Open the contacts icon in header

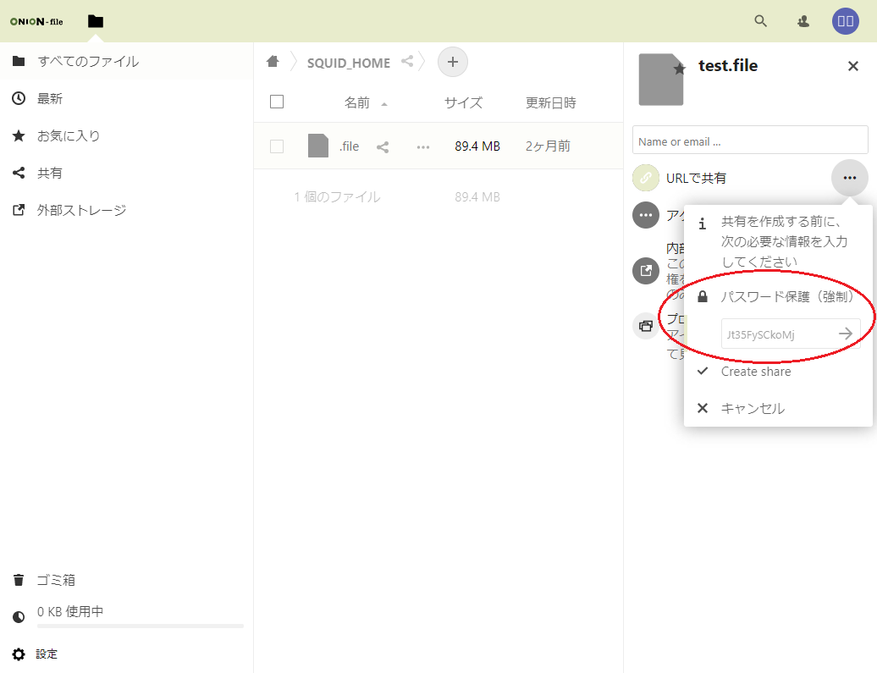tap(803, 21)
